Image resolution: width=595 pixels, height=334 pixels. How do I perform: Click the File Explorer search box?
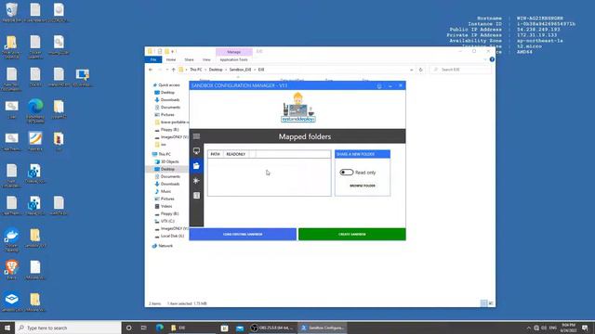pyautogui.click(x=461, y=70)
